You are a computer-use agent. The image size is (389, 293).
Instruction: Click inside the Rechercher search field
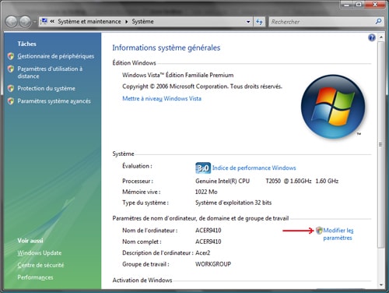click(321, 22)
